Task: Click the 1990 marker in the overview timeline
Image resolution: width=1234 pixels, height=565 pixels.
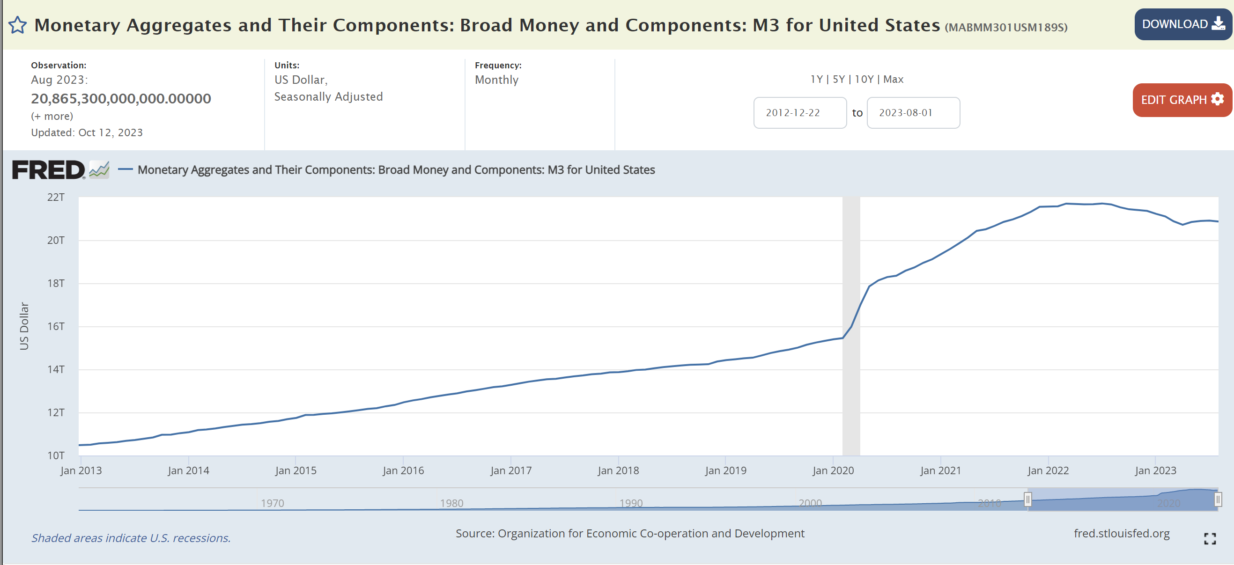Action: 630,503
